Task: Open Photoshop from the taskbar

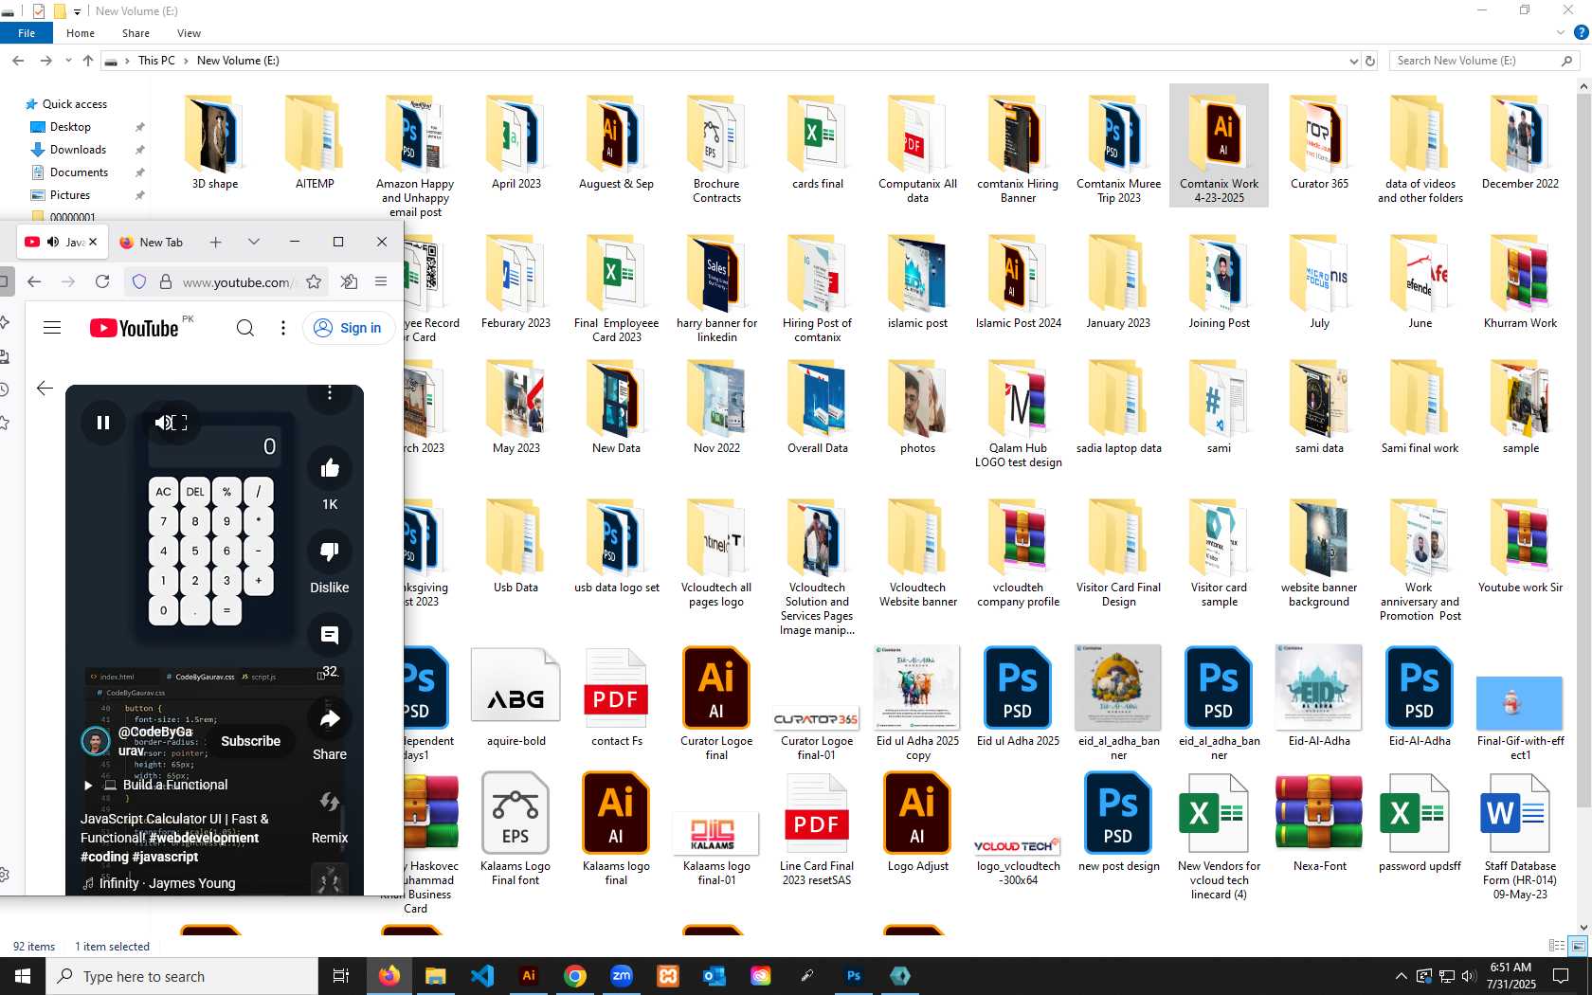Action: pyautogui.click(x=854, y=976)
